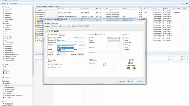Image resolution: width=189 pixels, height=106 pixels.
Task: Click the Computer icon in navigation pane
Action: 3,81
